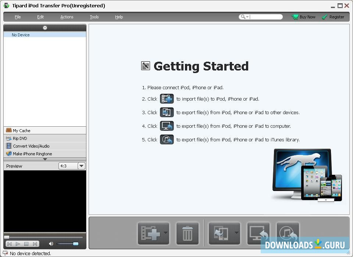The width and height of the screenshot is (353, 257).
Task: Select the No Device entry
Action: point(45,35)
